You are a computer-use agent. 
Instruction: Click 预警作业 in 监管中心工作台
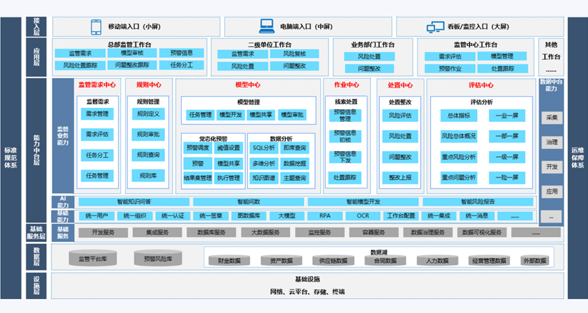click(450, 69)
